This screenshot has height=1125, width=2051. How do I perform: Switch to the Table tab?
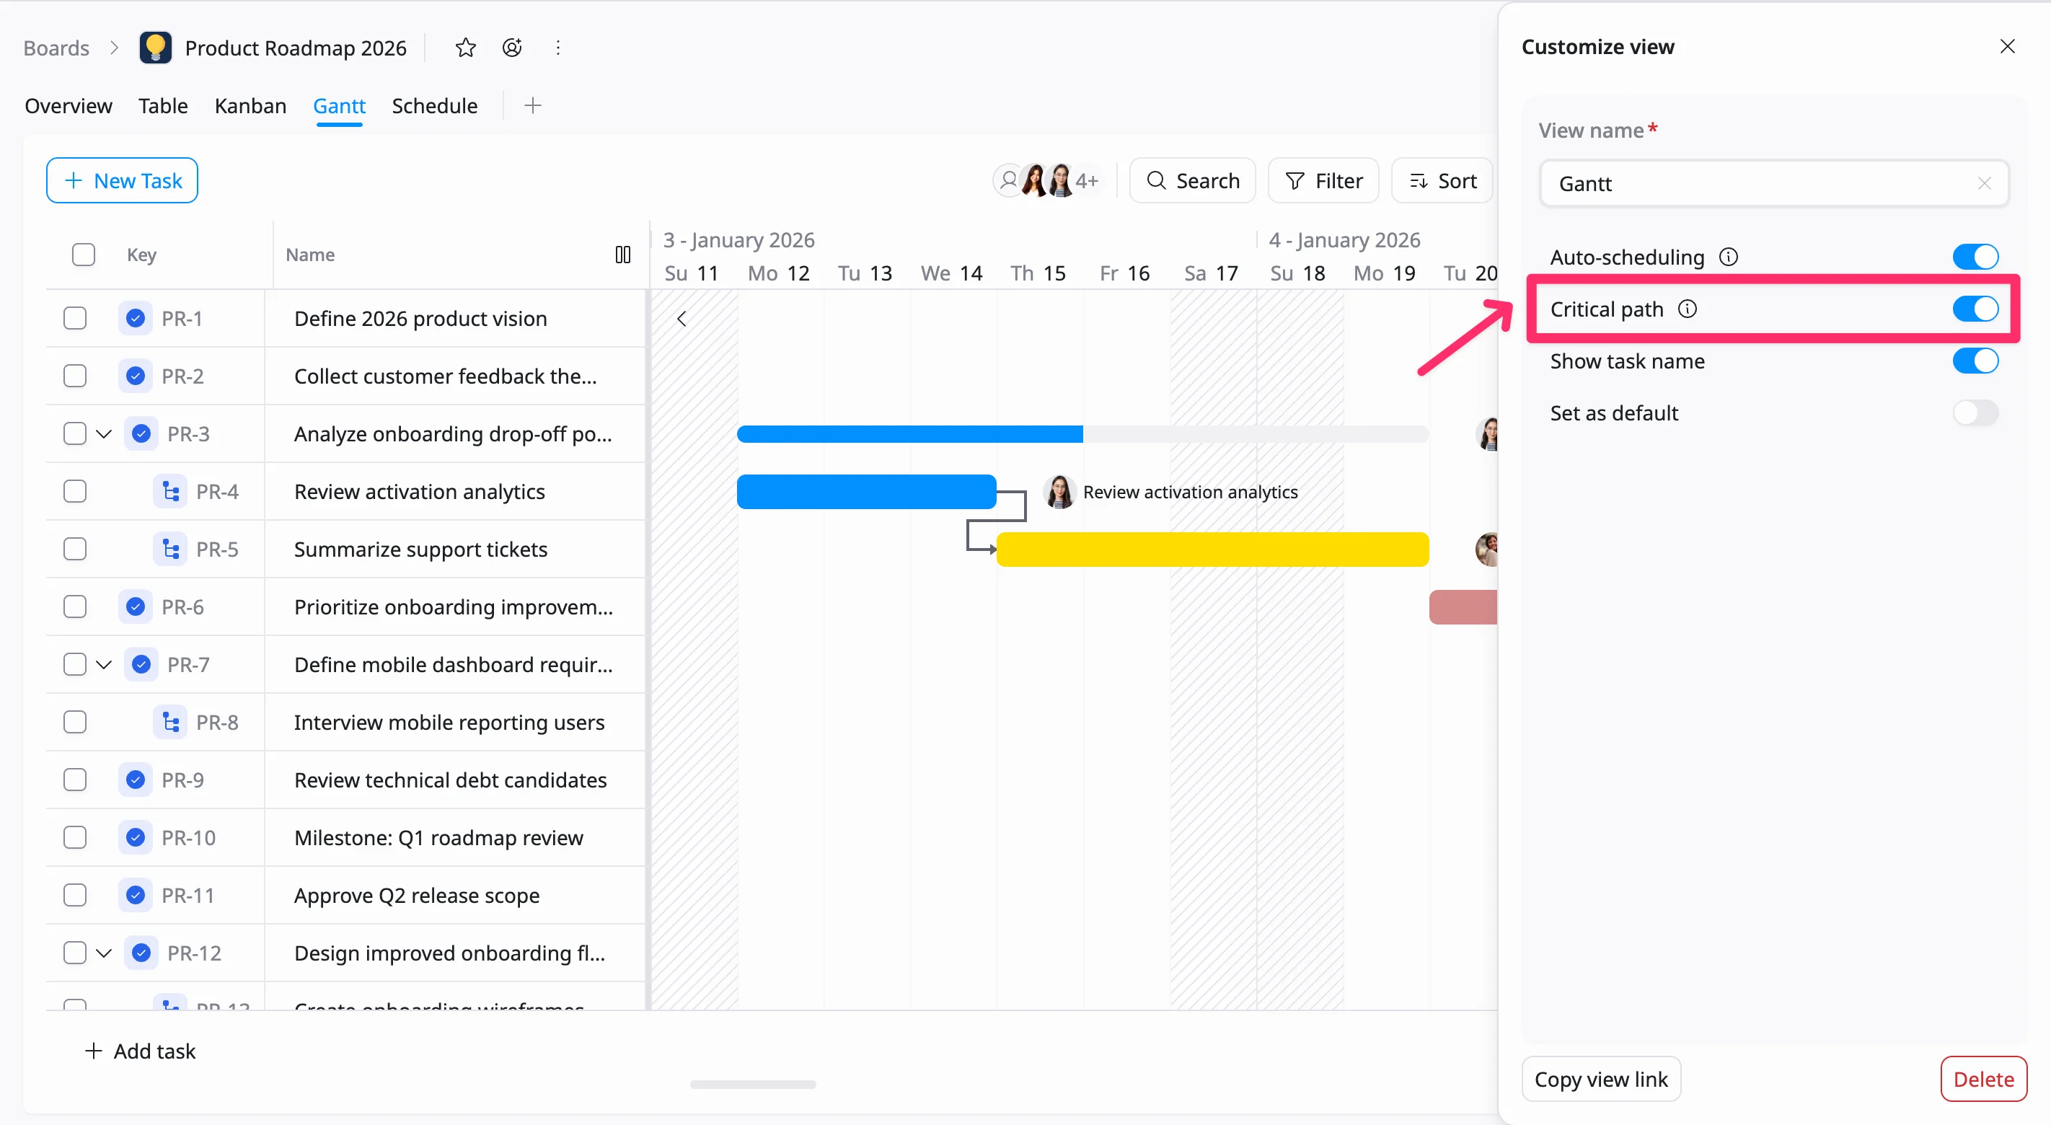[163, 106]
